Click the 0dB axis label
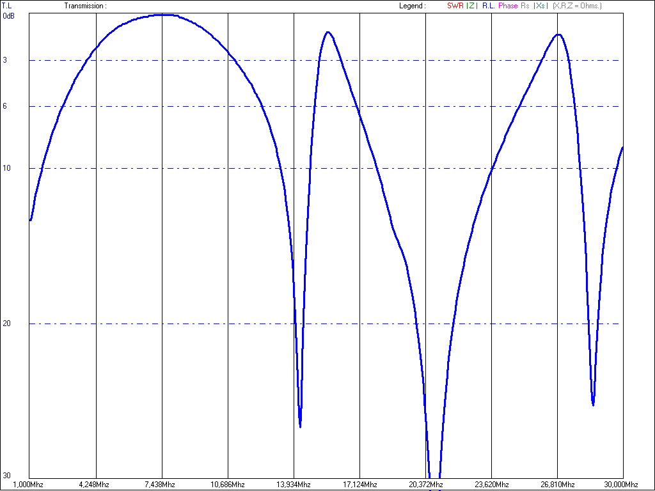The height and width of the screenshot is (491, 655). (x=8, y=15)
